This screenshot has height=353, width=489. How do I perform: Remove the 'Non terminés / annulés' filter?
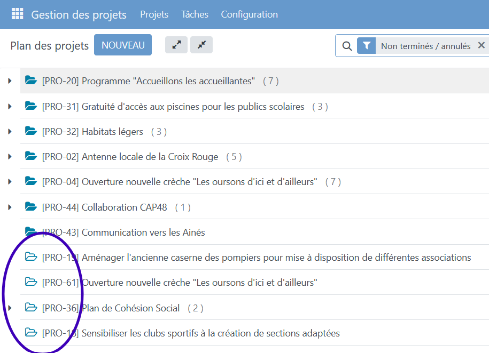(x=481, y=46)
